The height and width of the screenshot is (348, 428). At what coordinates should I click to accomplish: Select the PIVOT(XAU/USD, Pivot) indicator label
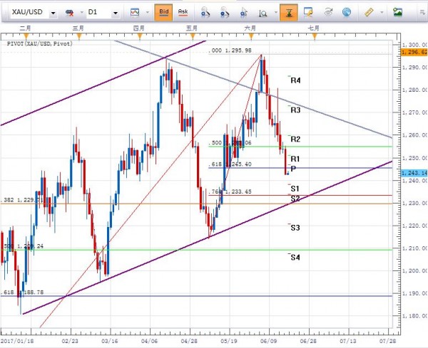(40, 43)
